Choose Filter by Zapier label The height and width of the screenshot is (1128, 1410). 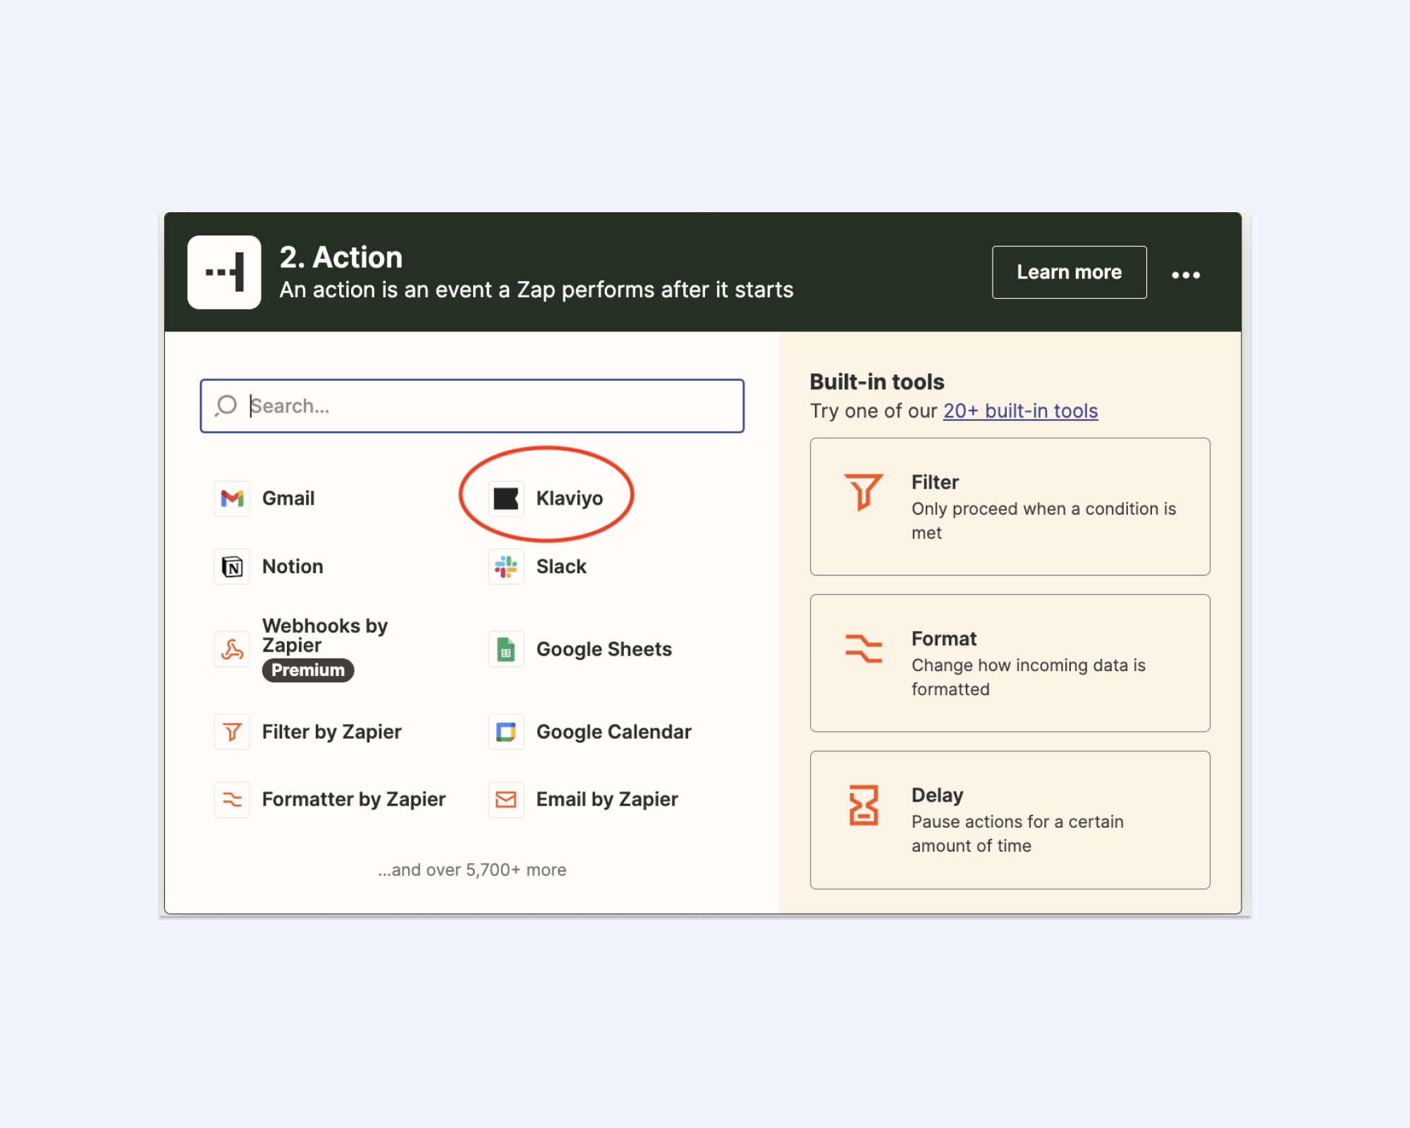331,732
